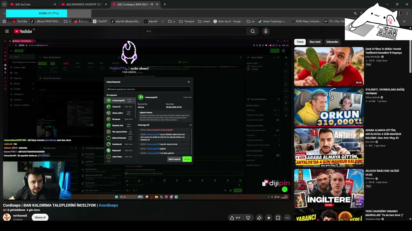Select ZaferTekes row in requests list
Image resolution: width=412 pixels, height=231 pixels.
tap(120, 157)
